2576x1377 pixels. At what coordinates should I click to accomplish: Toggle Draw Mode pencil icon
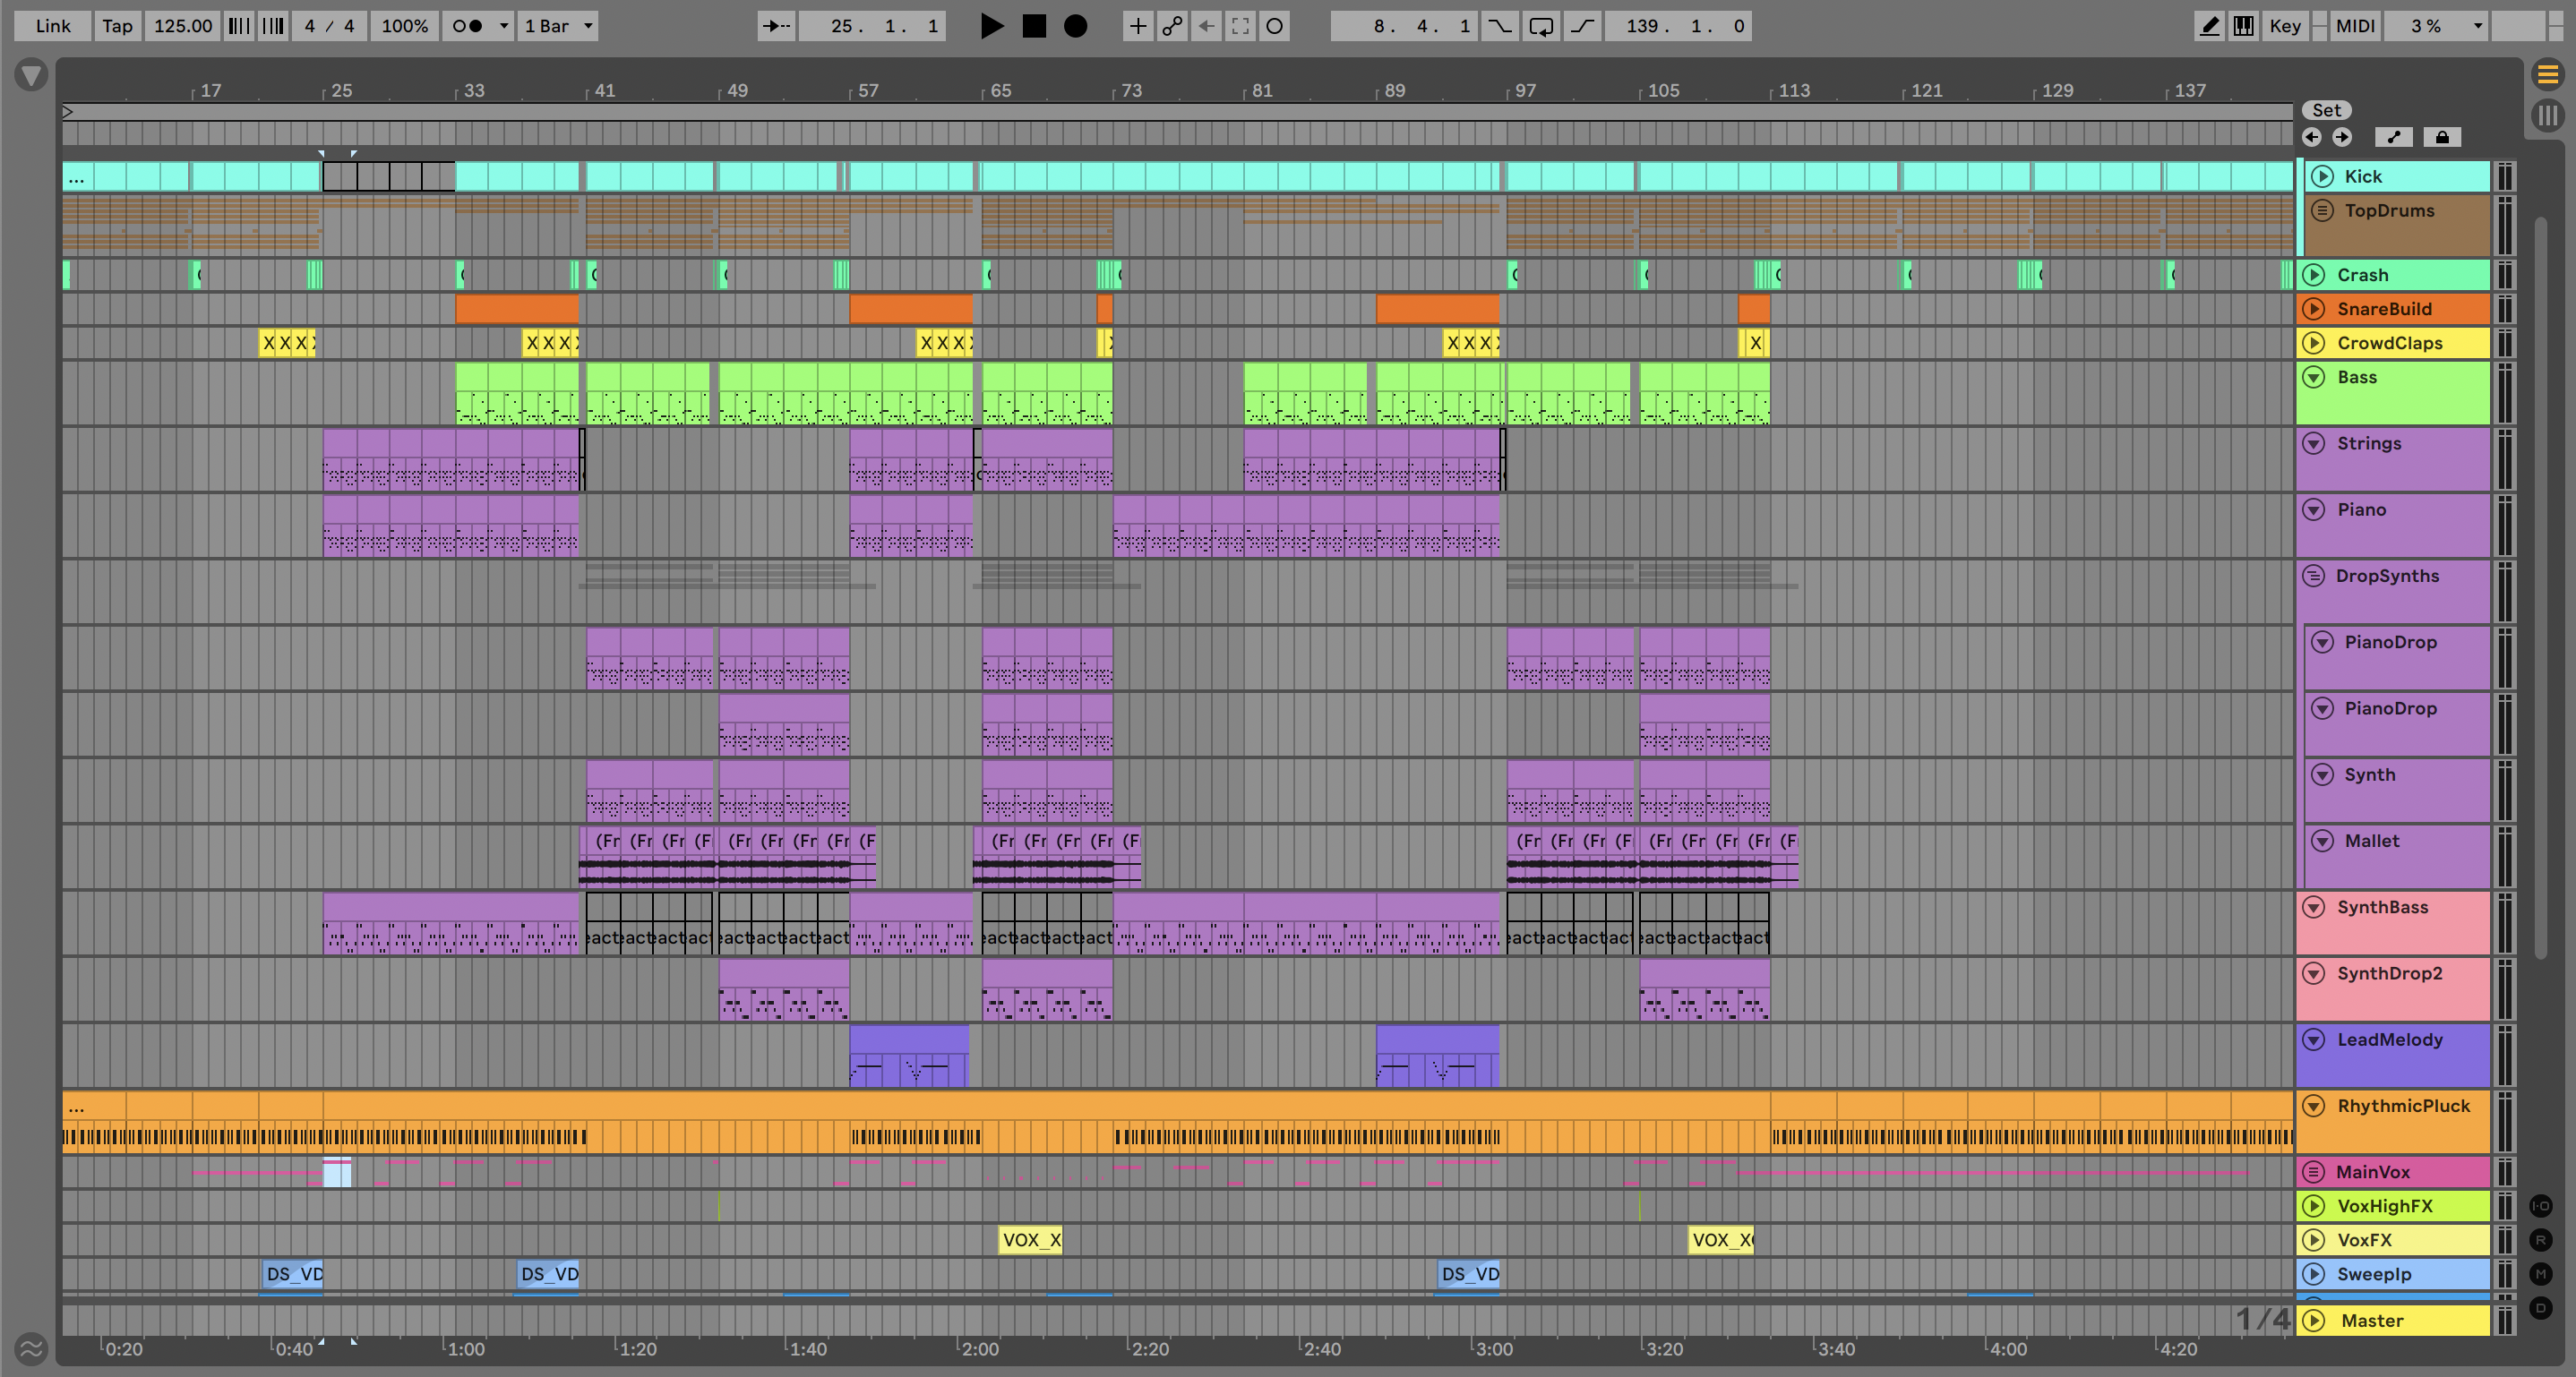2209,26
